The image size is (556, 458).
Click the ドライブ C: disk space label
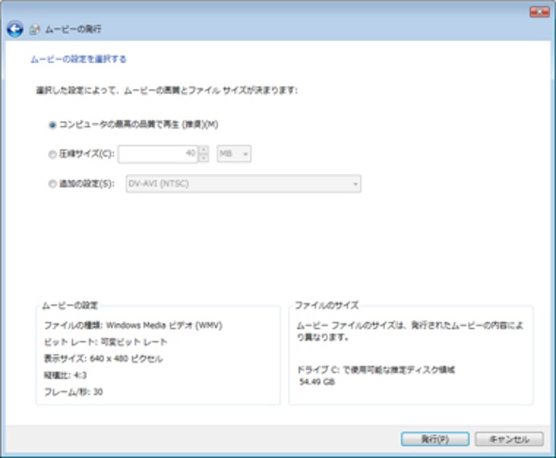point(376,370)
